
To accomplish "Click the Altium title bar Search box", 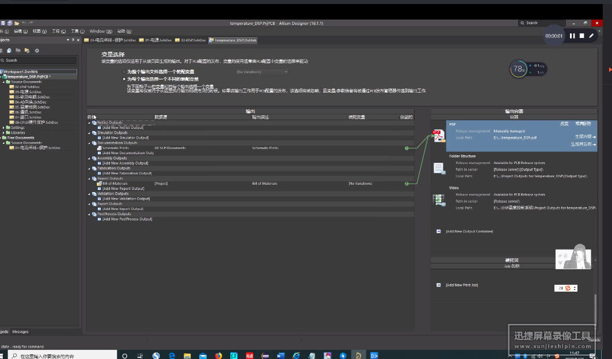I will [542, 23].
